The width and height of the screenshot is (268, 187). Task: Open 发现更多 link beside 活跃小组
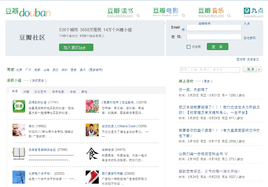point(38,81)
